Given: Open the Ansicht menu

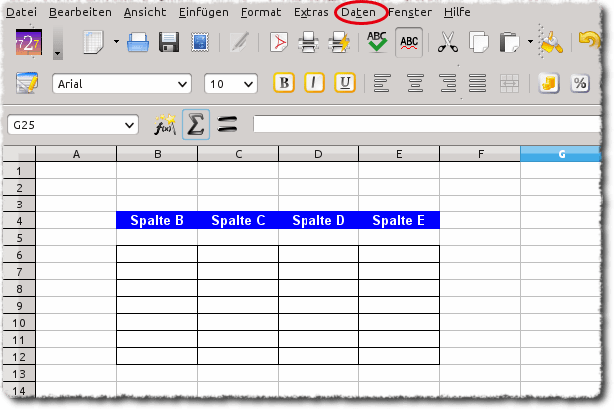Looking at the screenshot, I should [145, 12].
